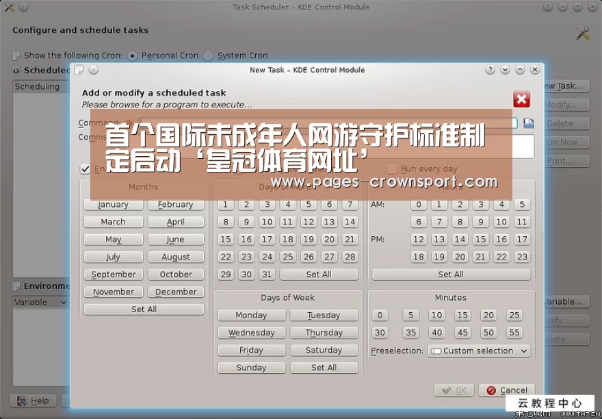Toggle October month button
Screen dimensions: 602x419
(176, 275)
